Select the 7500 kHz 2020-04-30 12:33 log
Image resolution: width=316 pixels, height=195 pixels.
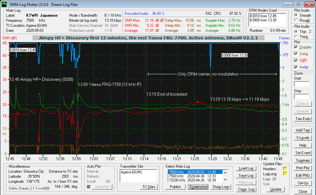coord(195,176)
